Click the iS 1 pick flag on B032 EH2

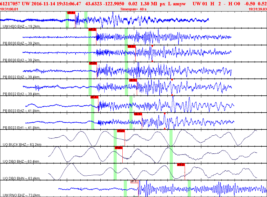pyautogui.click(x=133, y=80)
